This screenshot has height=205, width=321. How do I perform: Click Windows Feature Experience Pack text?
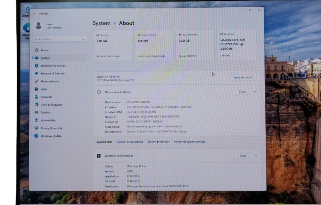tap(158, 186)
